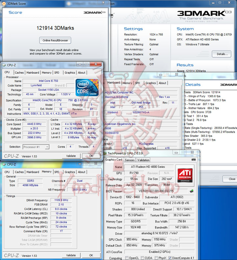The image size is (237, 260).
Task: Click the Core Speed value 4440.0 MHz
Action: (x=34, y=124)
